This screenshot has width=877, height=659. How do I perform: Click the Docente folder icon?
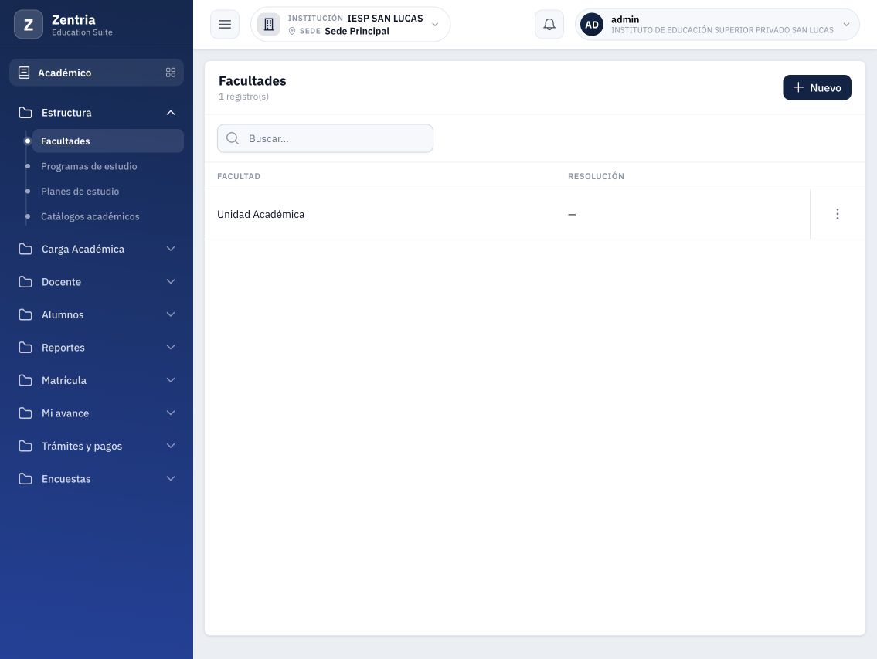tap(25, 282)
